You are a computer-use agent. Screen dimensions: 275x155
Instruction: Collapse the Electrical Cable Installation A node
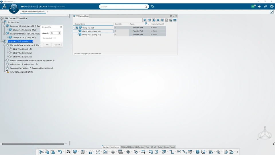(4, 45)
